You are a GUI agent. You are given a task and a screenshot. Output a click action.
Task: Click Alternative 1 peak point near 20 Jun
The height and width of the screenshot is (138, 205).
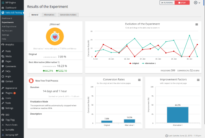[189, 35]
